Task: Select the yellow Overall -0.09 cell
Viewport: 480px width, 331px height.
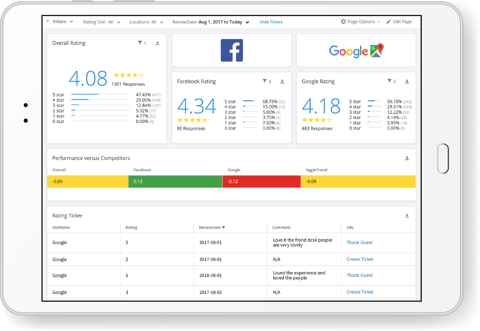Action: click(x=88, y=181)
